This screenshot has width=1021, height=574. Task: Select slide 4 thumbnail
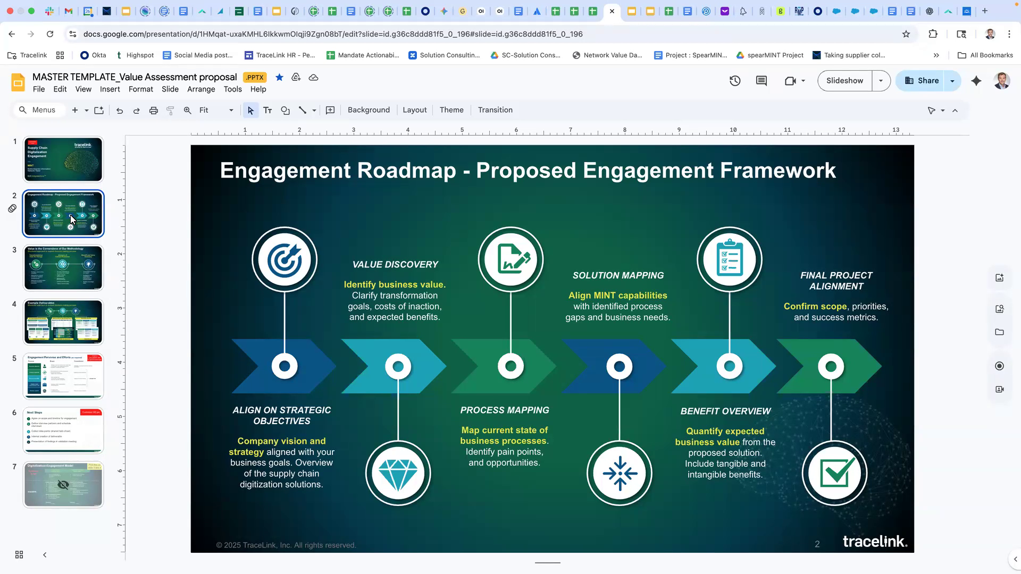click(x=63, y=322)
